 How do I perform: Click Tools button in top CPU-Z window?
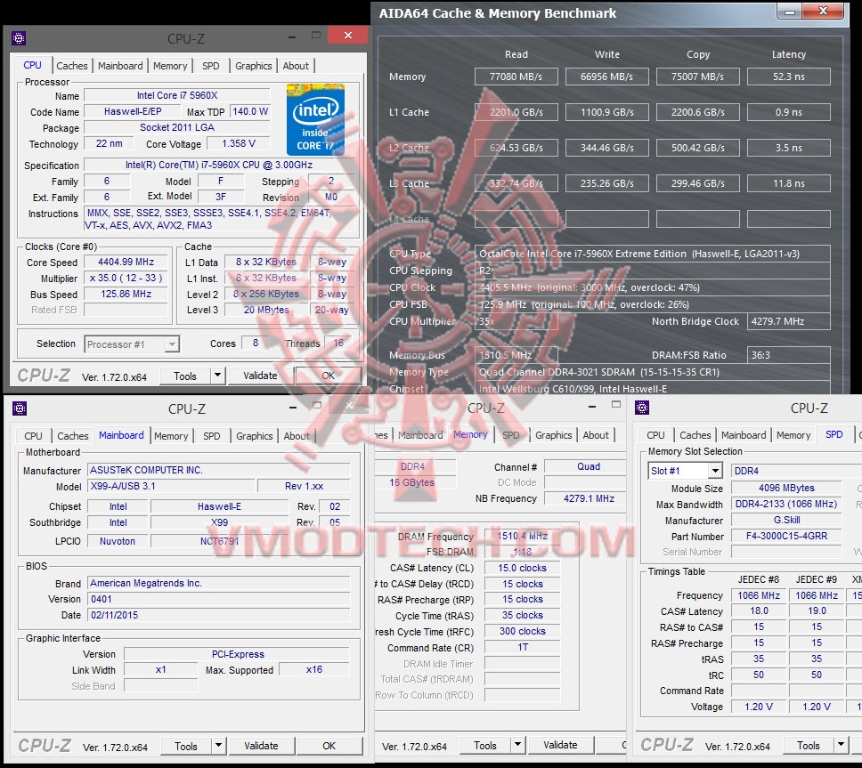click(185, 376)
